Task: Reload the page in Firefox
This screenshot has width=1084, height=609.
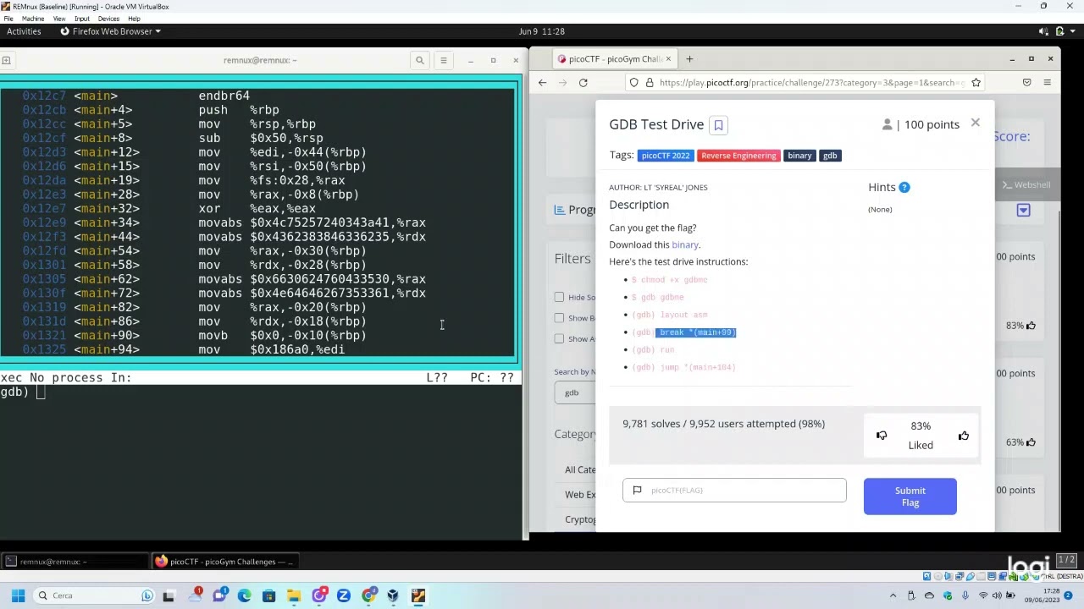Action: coord(583,82)
